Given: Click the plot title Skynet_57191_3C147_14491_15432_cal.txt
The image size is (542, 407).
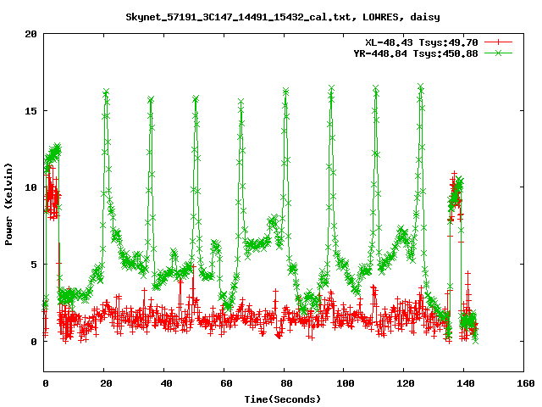Looking at the screenshot, I should coord(283,17).
